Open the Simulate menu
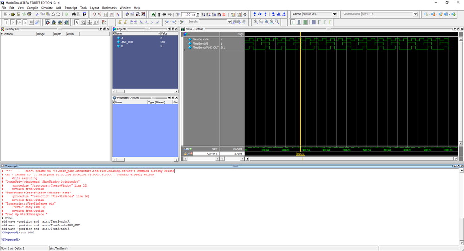The height and width of the screenshot is (251, 464). coord(46,8)
